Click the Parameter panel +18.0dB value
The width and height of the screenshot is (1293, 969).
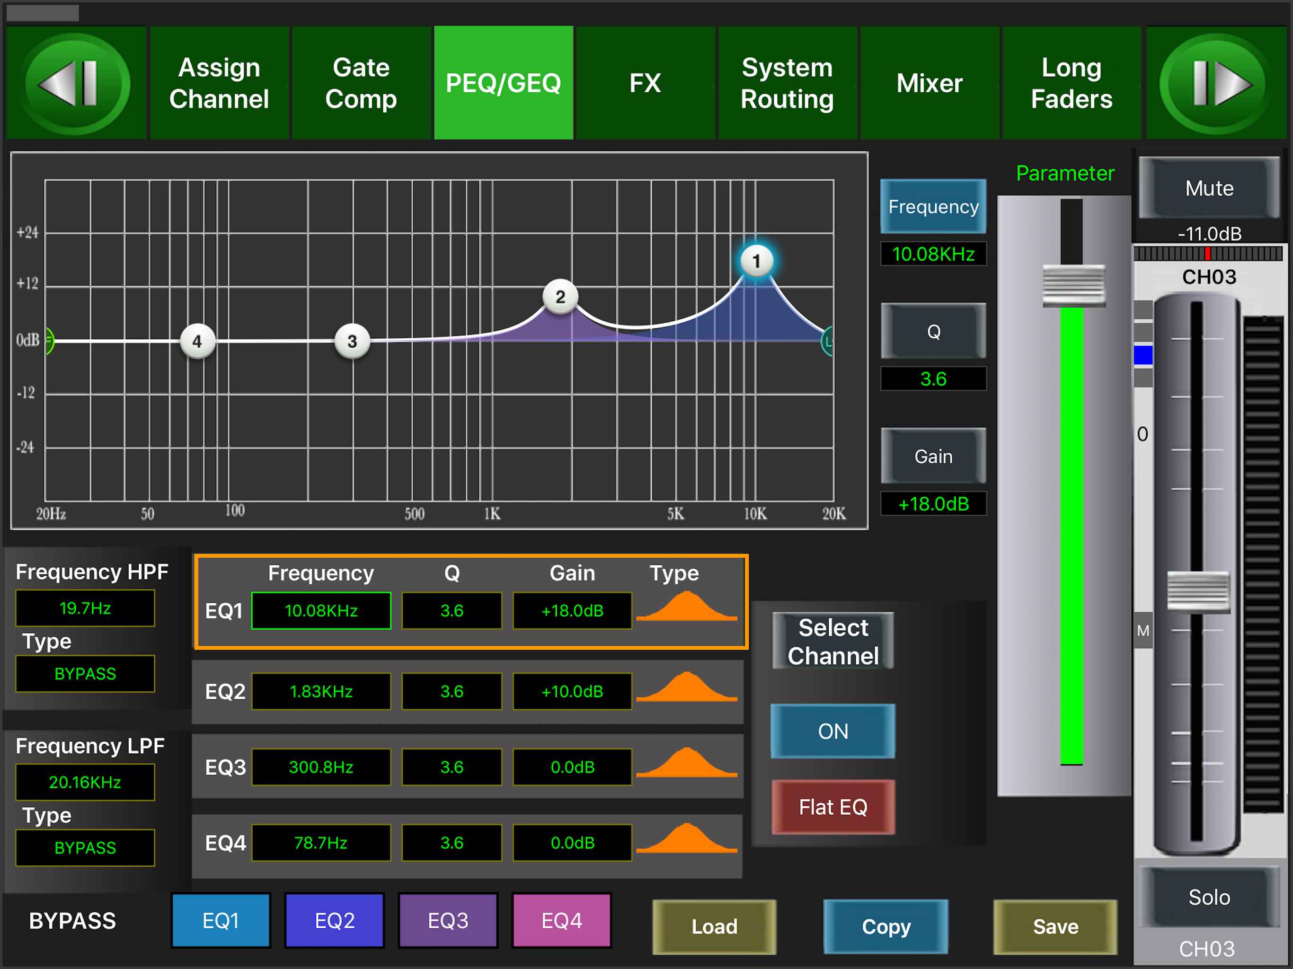[933, 503]
